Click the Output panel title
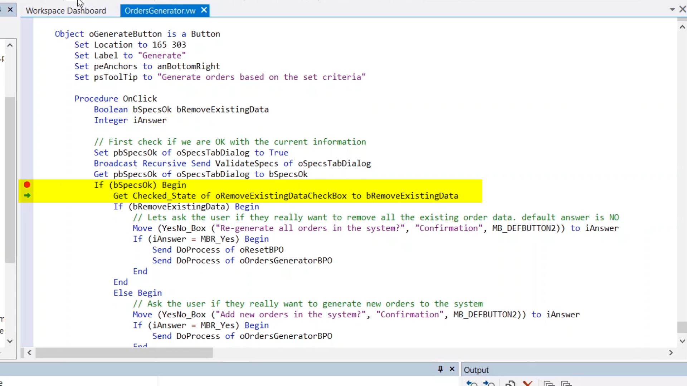 point(476,370)
